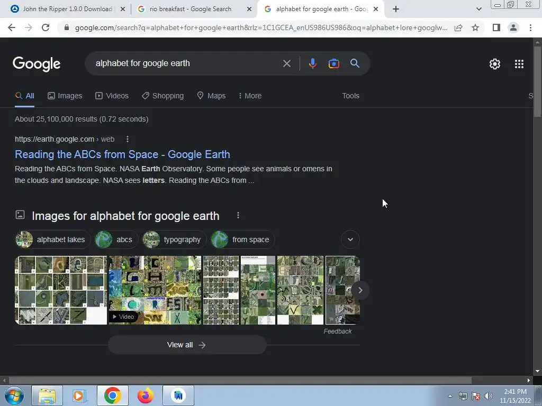Viewport: 542px width, 406px height.
Task: Close the rio breakfast tab
Action: (249, 9)
